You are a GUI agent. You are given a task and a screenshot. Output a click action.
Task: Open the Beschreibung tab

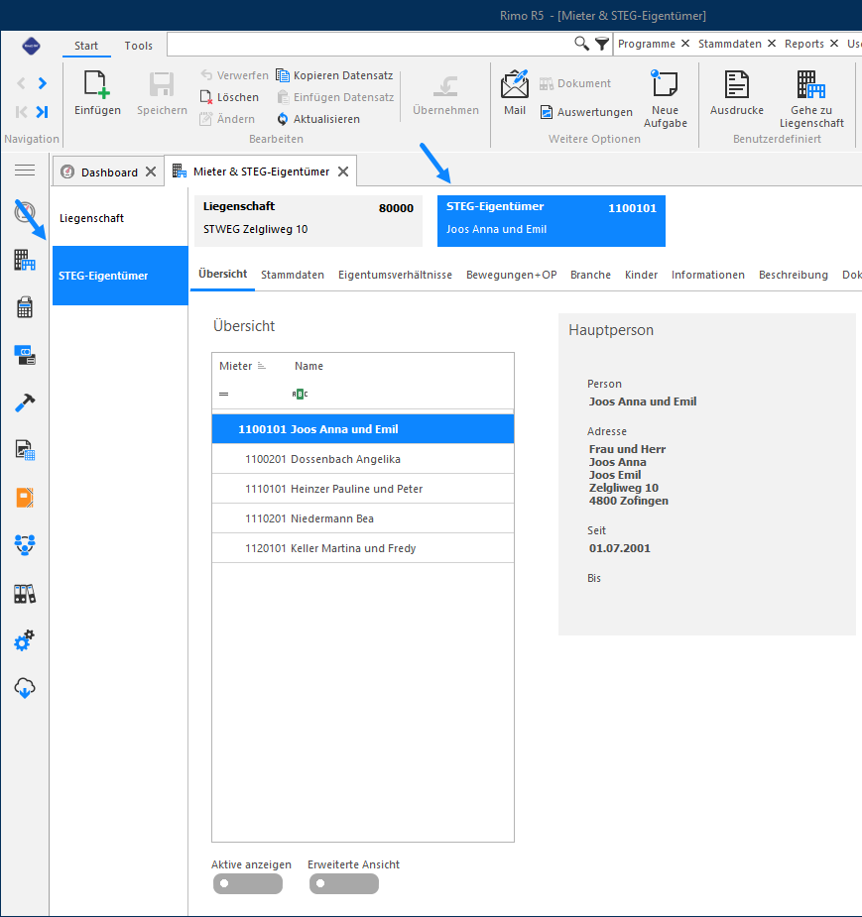[x=794, y=275]
